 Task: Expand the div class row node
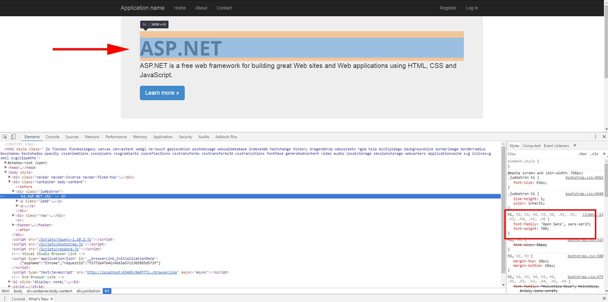14,216
